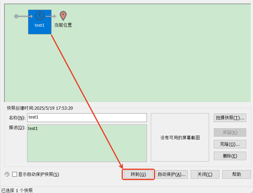This screenshot has height=193, width=253.
Task: Click the 关闭(C) button
Action: (x=205, y=175)
